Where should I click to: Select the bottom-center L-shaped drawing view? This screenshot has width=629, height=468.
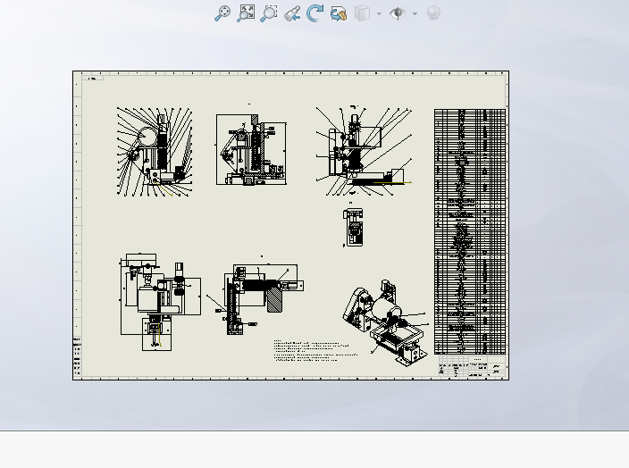coord(256,299)
